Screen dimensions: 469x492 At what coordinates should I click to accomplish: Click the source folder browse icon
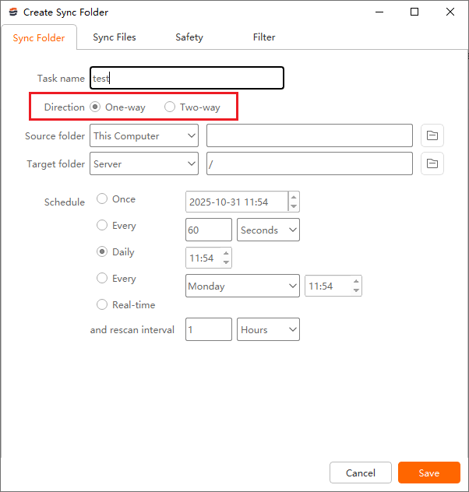pyautogui.click(x=432, y=135)
